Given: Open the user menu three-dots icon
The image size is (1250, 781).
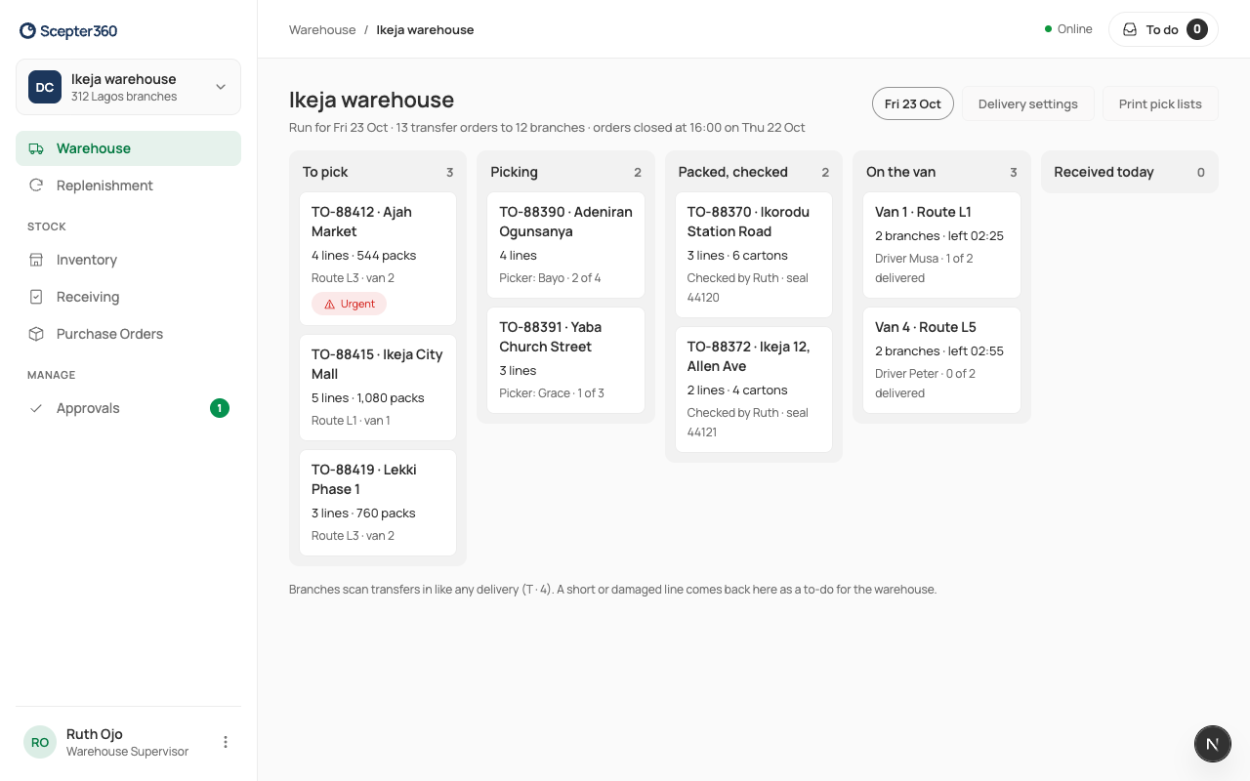Looking at the screenshot, I should tap(226, 742).
